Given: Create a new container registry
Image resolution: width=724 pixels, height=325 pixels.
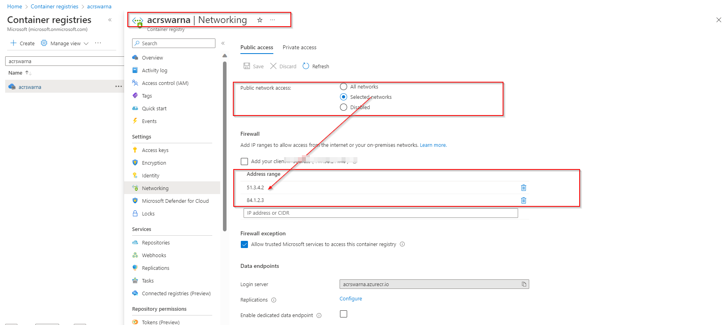Looking at the screenshot, I should click(x=23, y=43).
